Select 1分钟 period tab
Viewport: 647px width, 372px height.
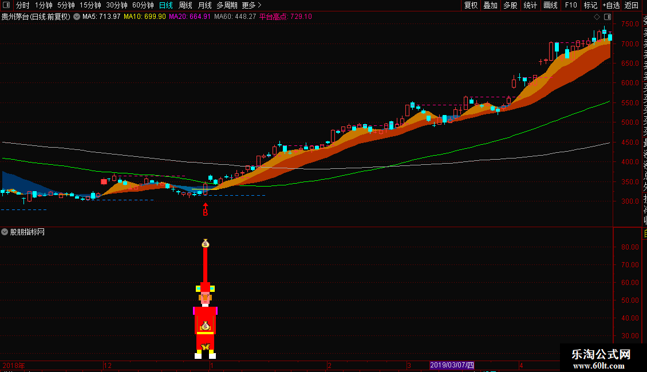(x=44, y=5)
